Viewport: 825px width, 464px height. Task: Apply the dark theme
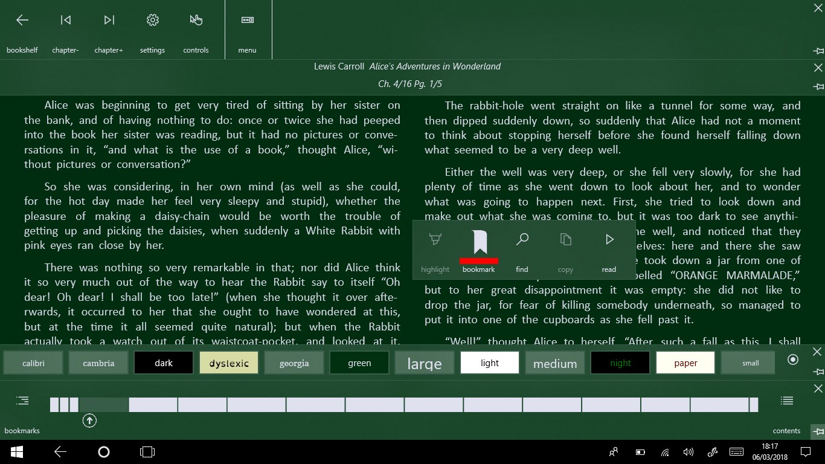(164, 362)
